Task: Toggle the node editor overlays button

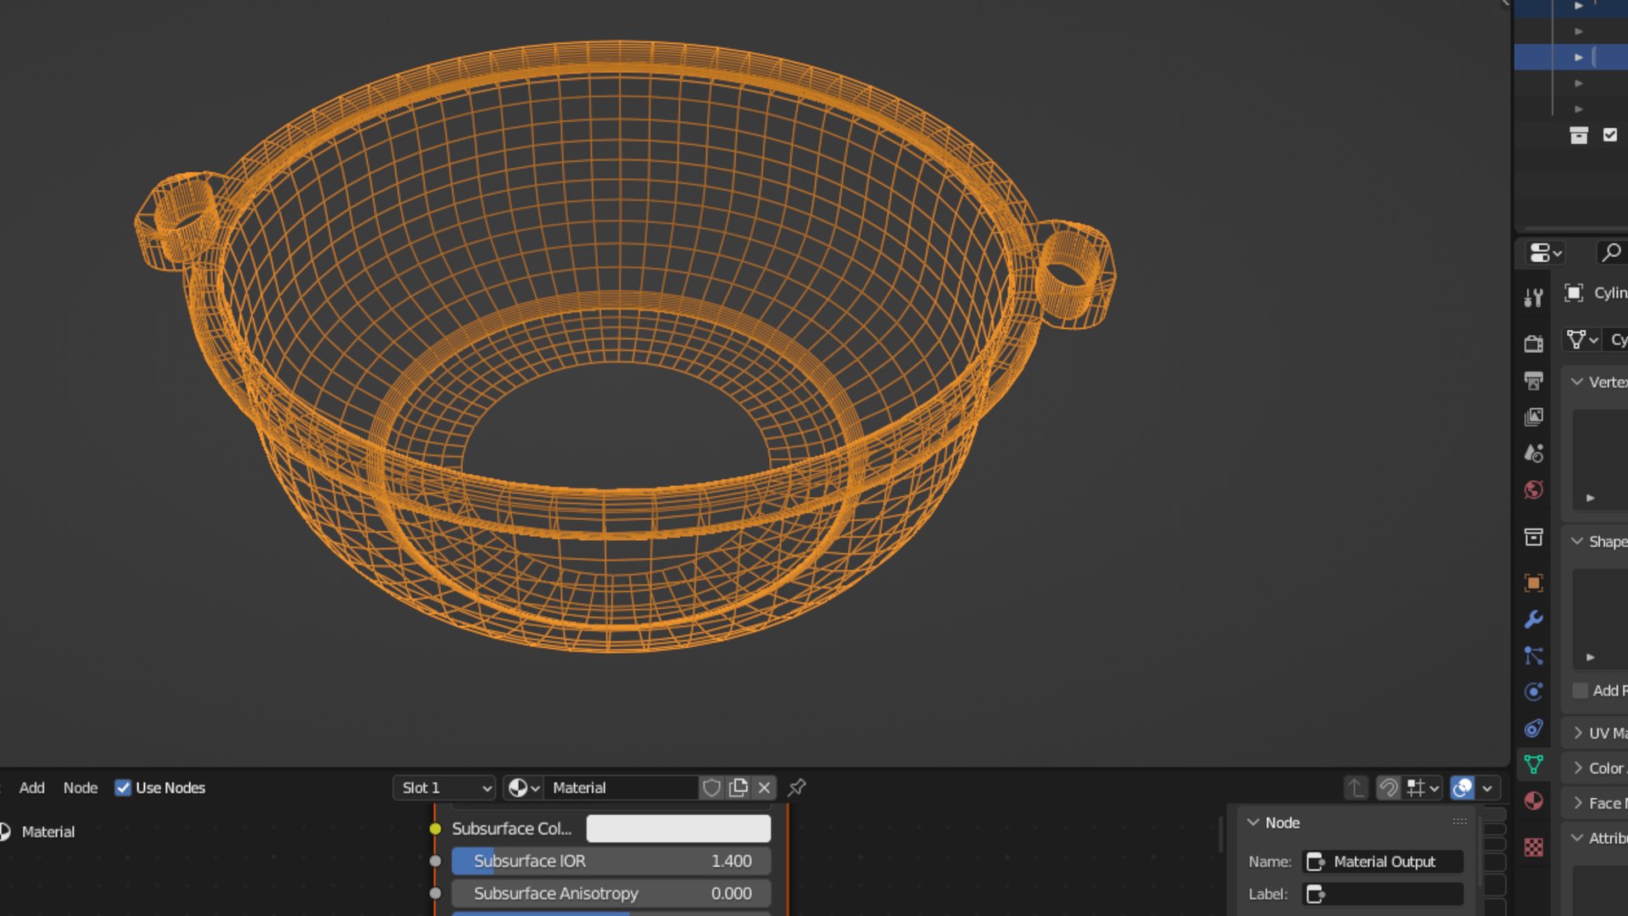Action: click(1462, 788)
